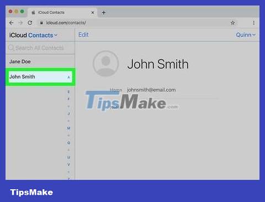This screenshot has width=265, height=202.
Task: Jump to letter F in the index
Action: 68,99
